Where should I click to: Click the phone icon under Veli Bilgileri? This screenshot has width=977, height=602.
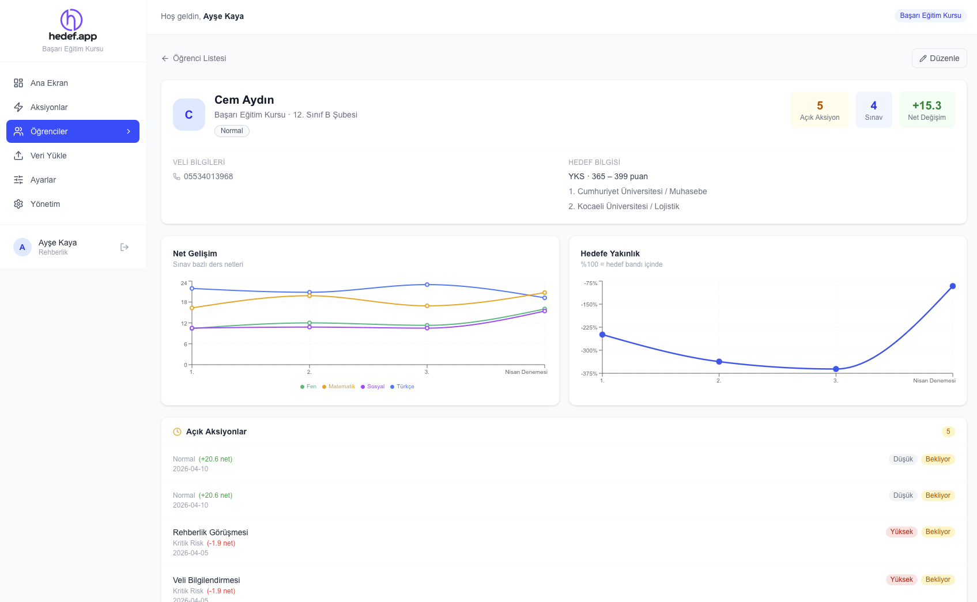coord(177,177)
